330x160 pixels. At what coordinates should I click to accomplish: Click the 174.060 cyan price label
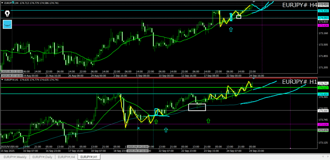323,18
